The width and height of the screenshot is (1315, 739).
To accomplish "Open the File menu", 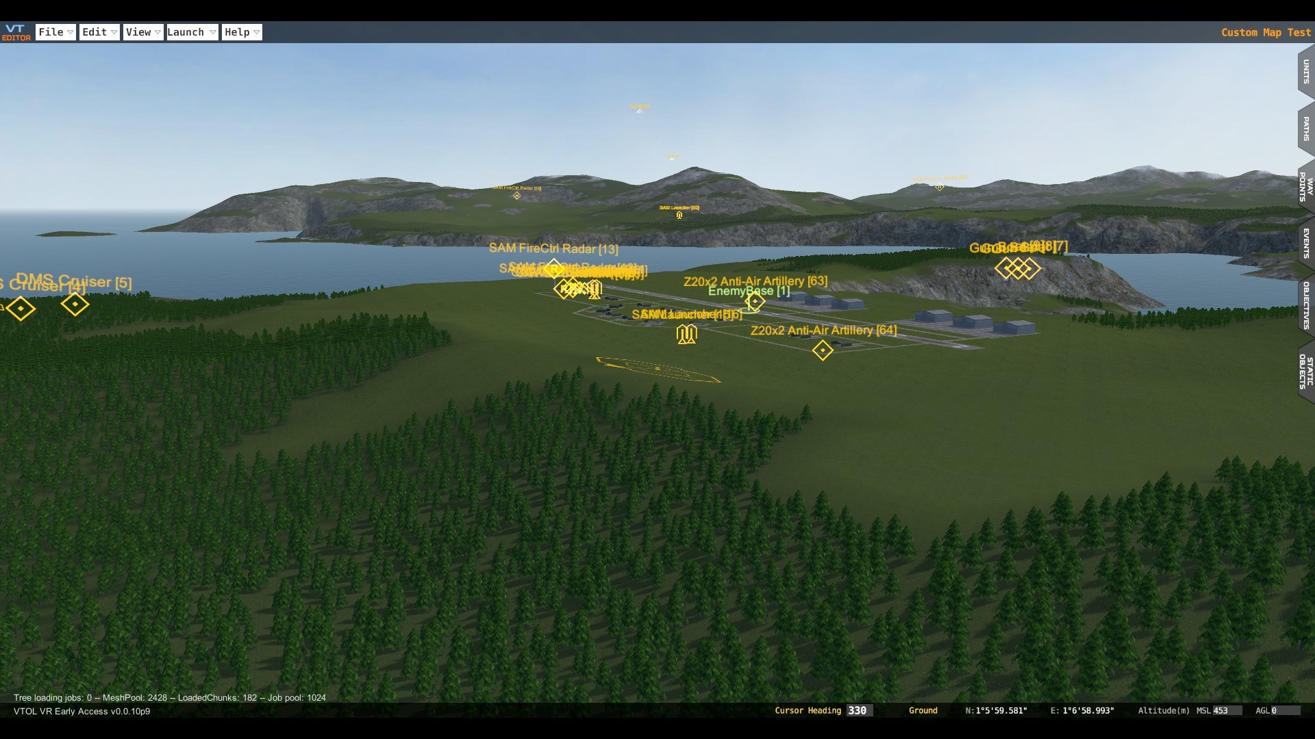I will click(55, 32).
